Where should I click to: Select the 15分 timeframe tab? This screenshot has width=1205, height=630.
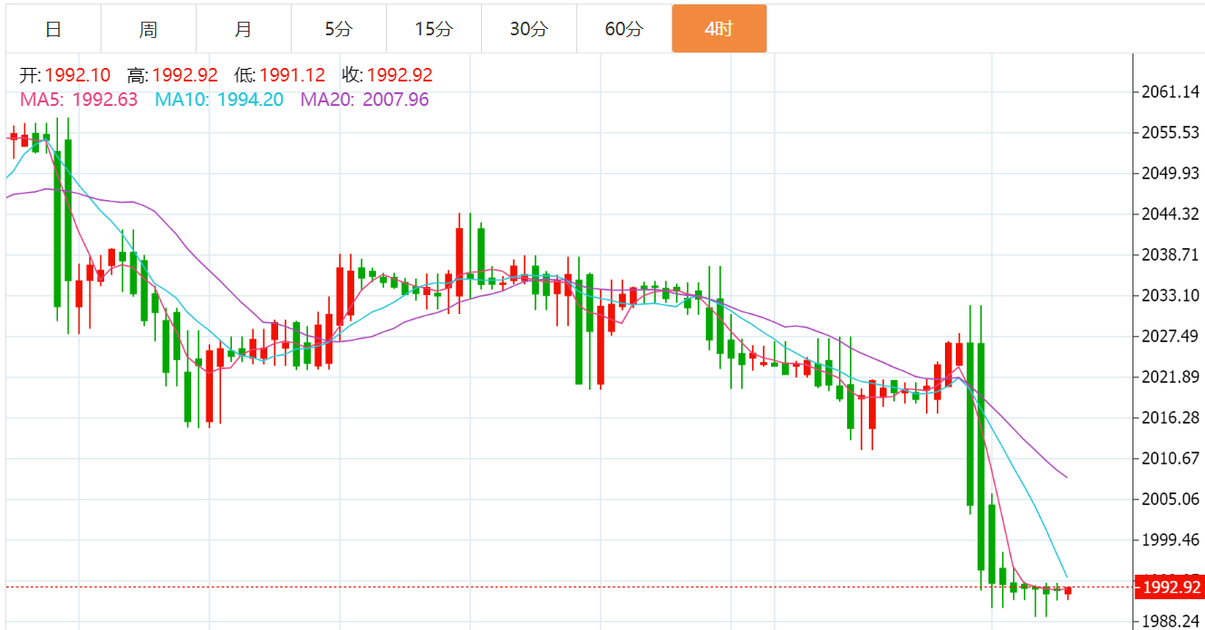point(434,29)
